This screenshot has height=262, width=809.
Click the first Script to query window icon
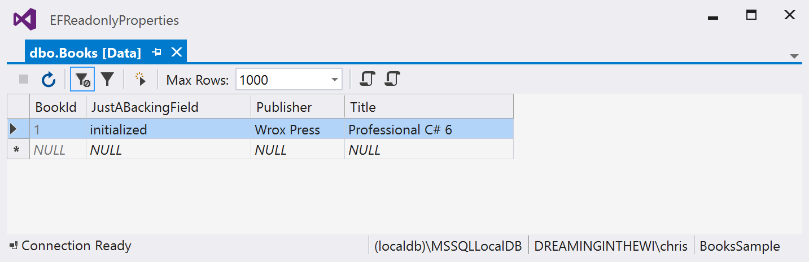tap(368, 79)
